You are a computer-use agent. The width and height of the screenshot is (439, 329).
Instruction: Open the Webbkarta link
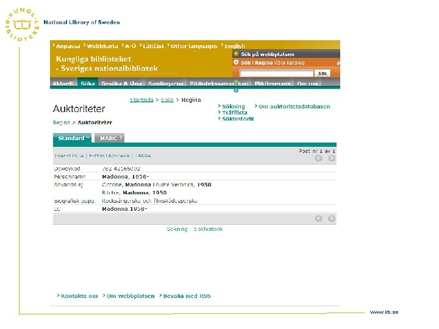[102, 46]
